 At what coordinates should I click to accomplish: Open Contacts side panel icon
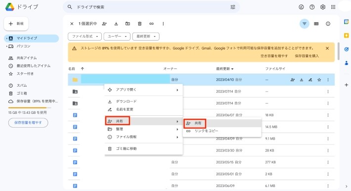[346, 63]
